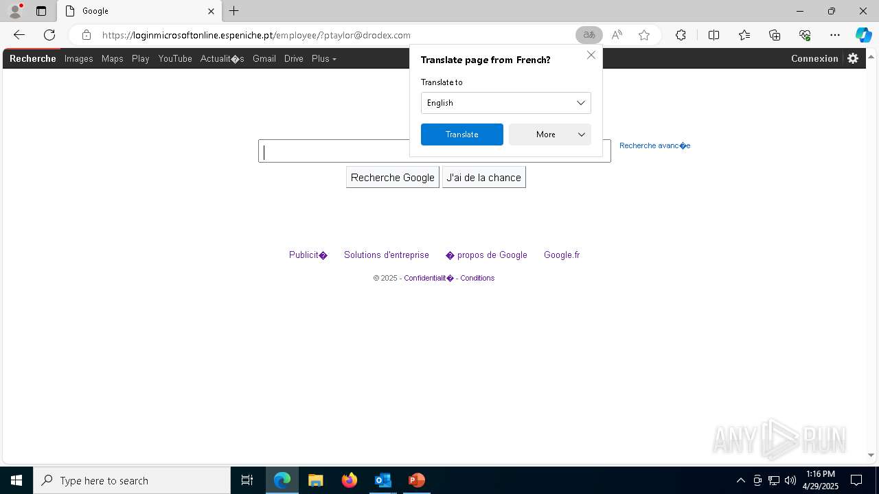This screenshot has height=494, width=879.
Task: Open Maps in Google top bar
Action: click(113, 59)
